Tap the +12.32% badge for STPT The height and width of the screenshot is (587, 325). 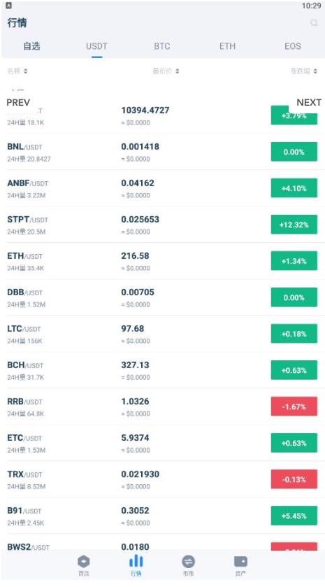(294, 225)
